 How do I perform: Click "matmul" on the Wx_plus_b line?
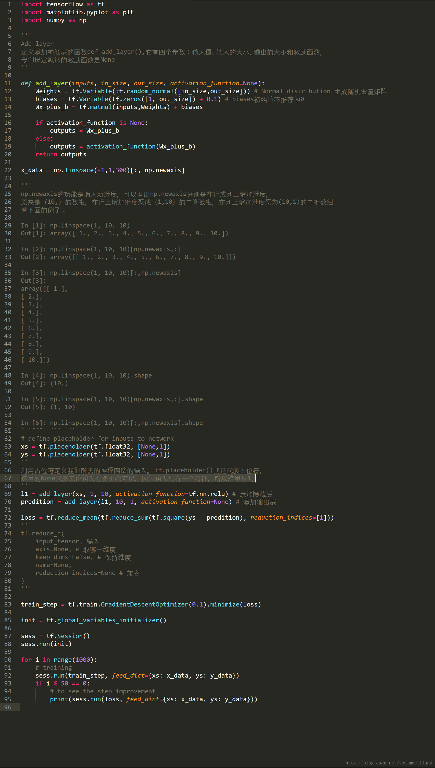(101, 107)
